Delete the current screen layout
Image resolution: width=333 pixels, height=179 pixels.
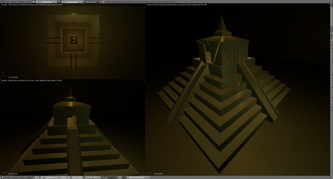55,2
